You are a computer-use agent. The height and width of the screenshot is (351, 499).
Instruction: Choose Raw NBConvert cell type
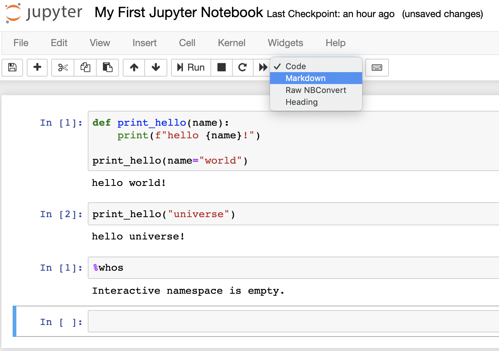click(x=316, y=90)
